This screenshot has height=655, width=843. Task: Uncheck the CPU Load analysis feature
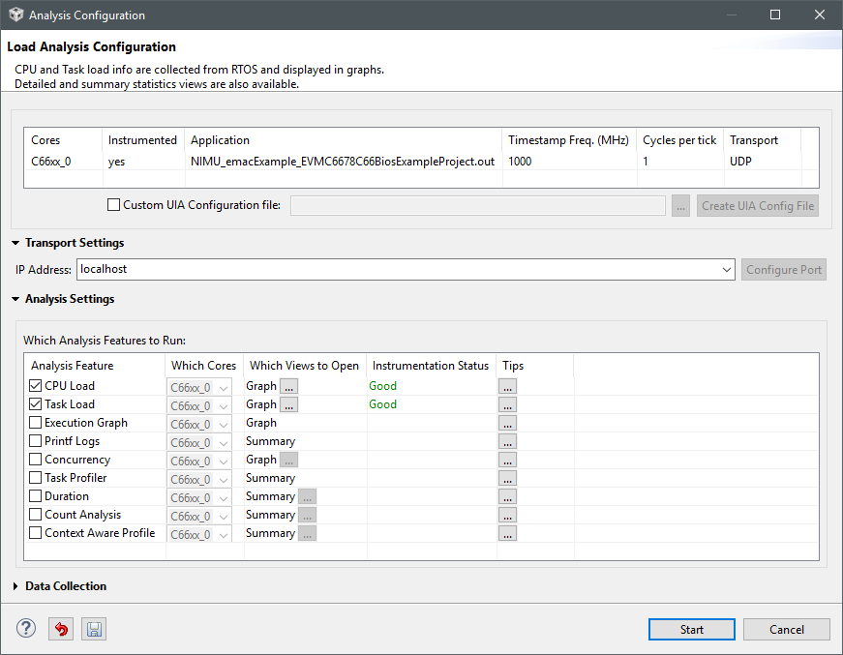point(36,386)
